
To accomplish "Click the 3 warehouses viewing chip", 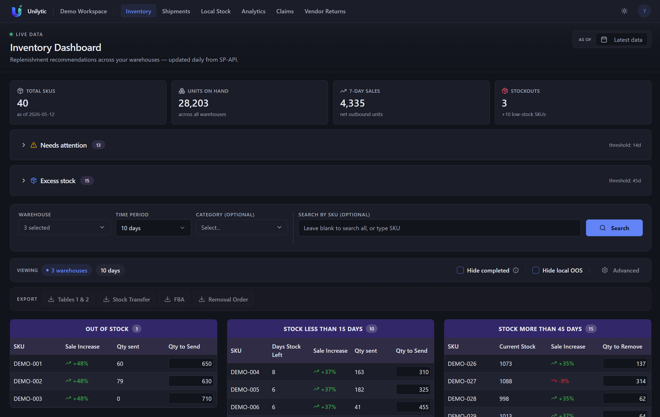I will (67, 270).
